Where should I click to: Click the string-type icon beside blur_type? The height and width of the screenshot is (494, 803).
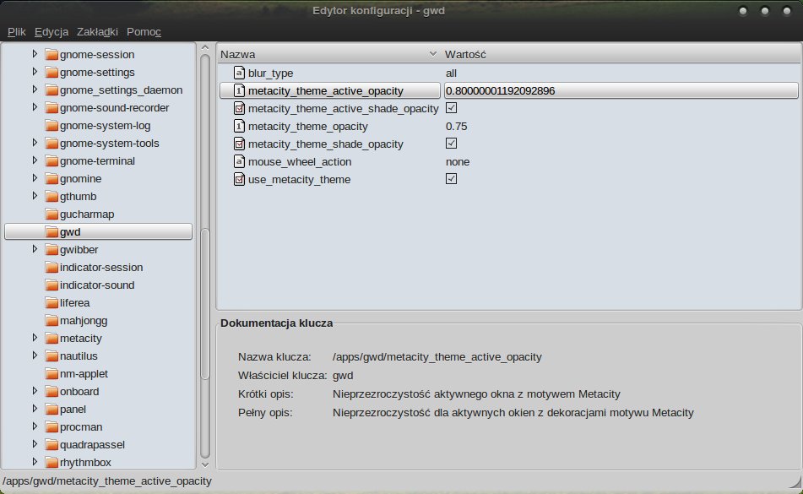coord(239,73)
